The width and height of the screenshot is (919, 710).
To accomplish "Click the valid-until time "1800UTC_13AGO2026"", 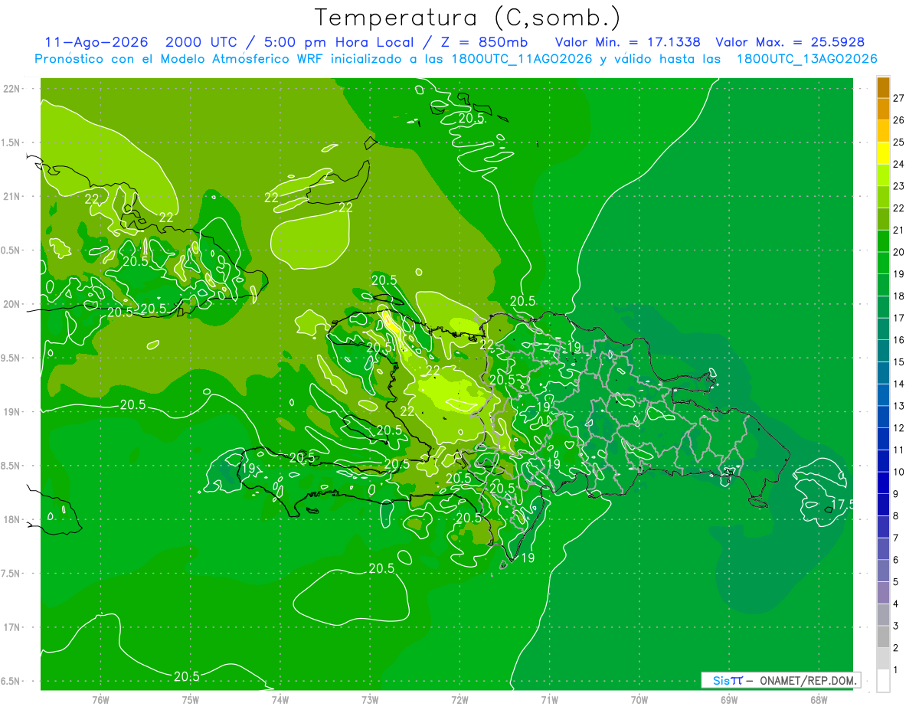I will tap(806, 59).
